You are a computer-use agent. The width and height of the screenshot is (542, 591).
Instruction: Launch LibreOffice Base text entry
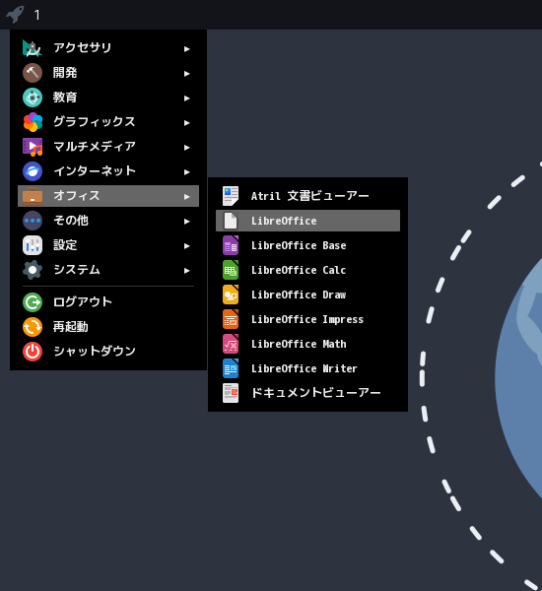[x=299, y=245]
